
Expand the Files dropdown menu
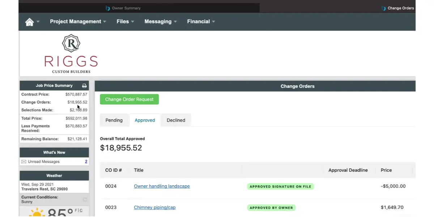click(125, 22)
